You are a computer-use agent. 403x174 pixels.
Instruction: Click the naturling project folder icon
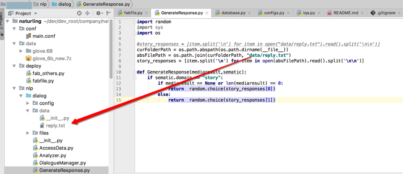click(15, 21)
